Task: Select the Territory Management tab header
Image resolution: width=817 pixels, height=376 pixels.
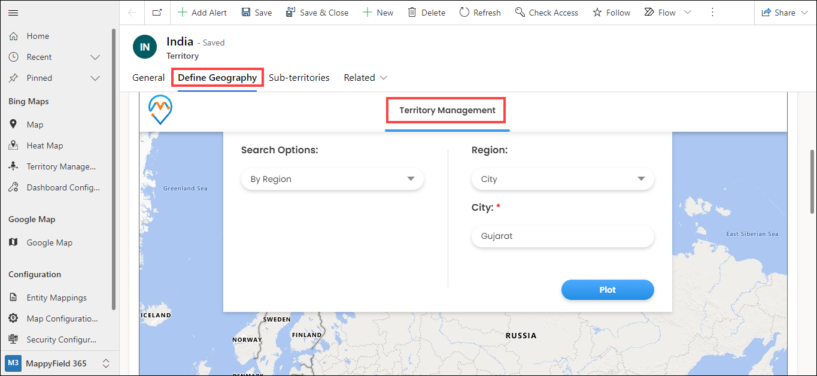Action: pos(447,110)
